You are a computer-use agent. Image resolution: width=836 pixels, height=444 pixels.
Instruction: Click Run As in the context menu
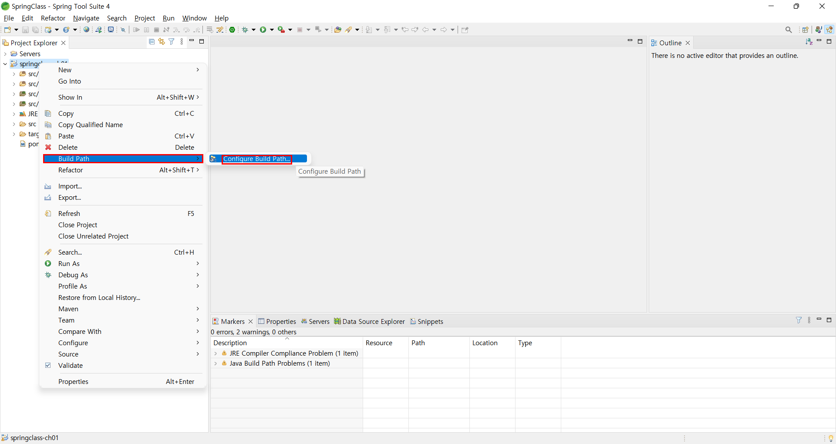(x=123, y=264)
